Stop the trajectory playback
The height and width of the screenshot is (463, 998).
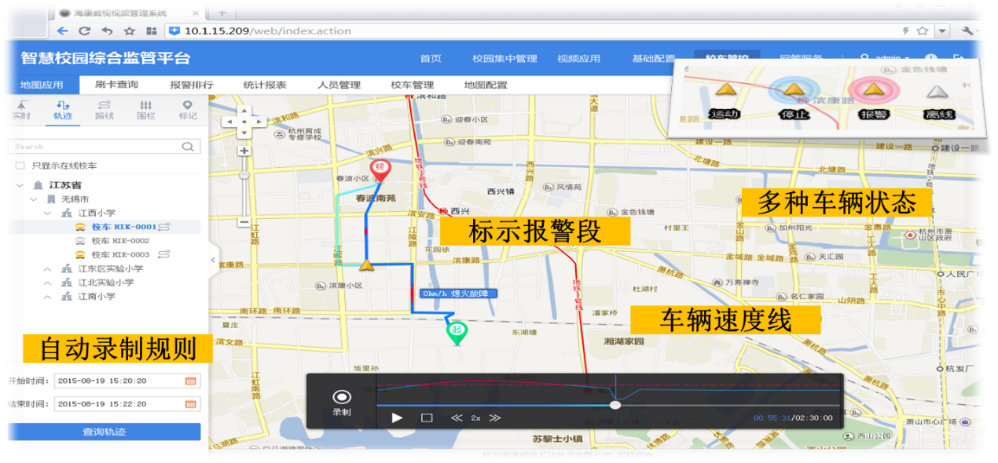(x=427, y=417)
